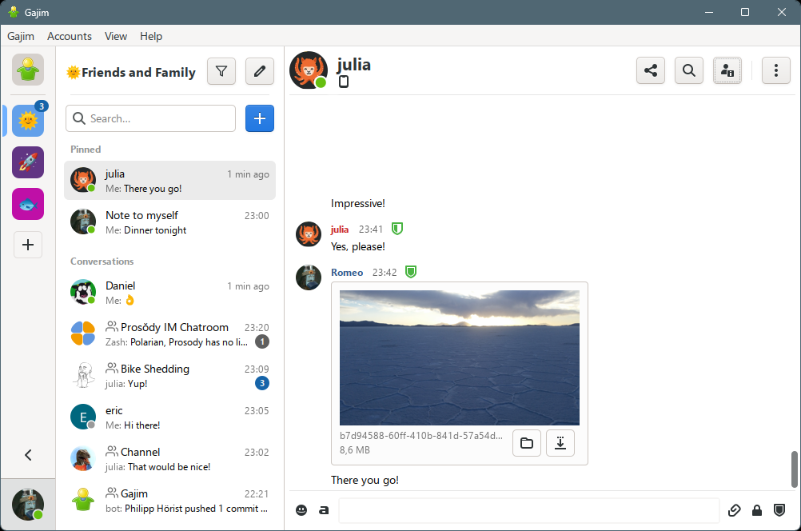Select the rocket workspace icon
The width and height of the screenshot is (801, 531).
pos(28,162)
